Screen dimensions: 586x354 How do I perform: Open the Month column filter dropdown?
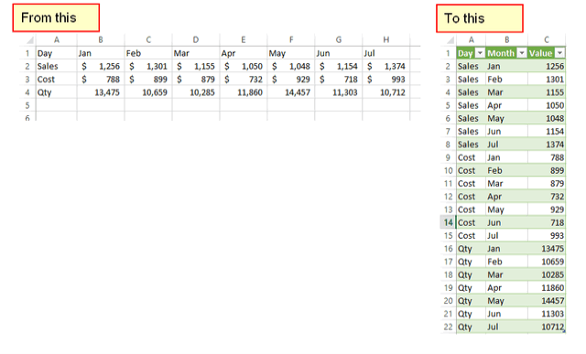pyautogui.click(x=522, y=53)
